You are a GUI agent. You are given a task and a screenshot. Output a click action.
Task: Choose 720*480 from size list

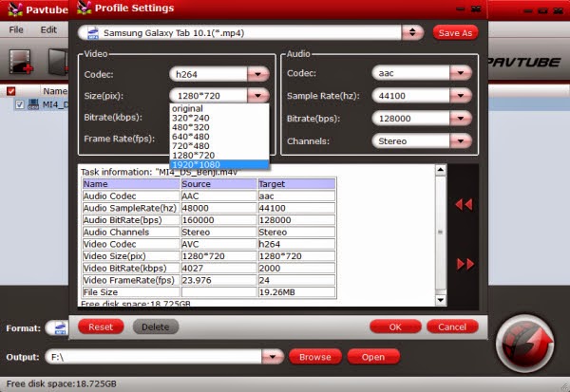(219, 146)
